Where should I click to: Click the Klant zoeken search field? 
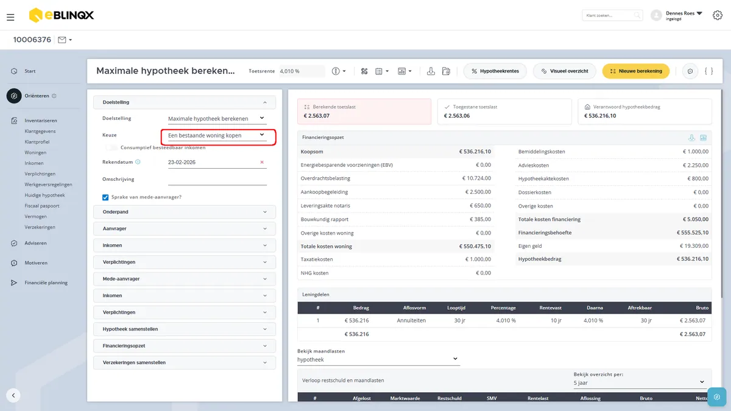point(612,15)
